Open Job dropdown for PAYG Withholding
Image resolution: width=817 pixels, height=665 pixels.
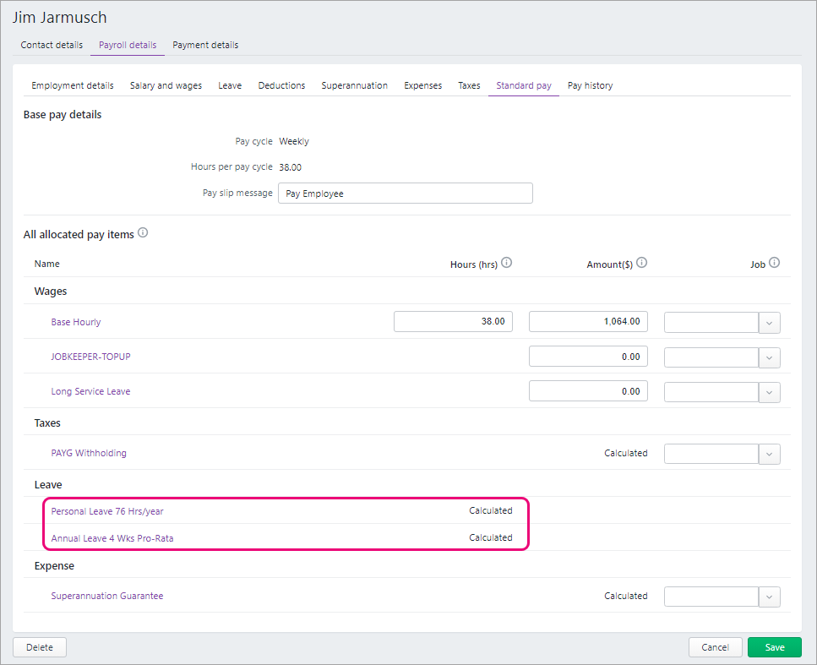coord(769,454)
